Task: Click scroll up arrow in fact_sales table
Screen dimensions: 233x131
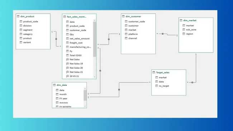Action: [x=95, y=20]
